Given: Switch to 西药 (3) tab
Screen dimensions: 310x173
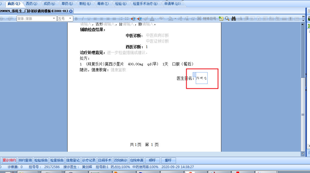Looking at the screenshot, I should point(32,4).
